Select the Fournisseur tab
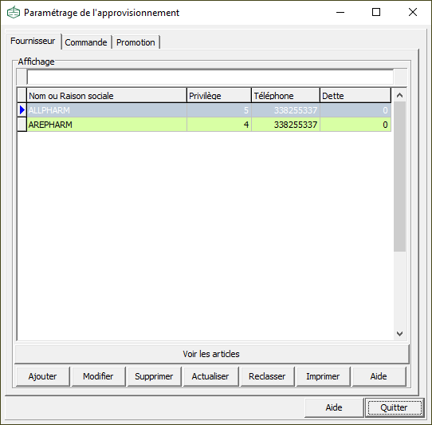This screenshot has height=425, width=432. click(33, 41)
